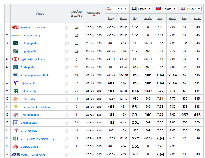205x158 pixels.
Task: Open the 1 USD currency dropdown
Action: point(120,9)
